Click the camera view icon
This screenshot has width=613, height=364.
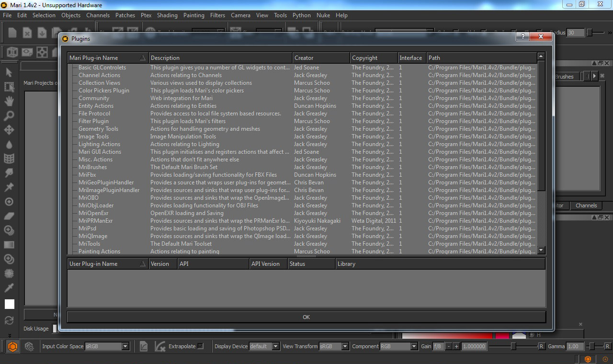pyautogui.click(x=27, y=52)
